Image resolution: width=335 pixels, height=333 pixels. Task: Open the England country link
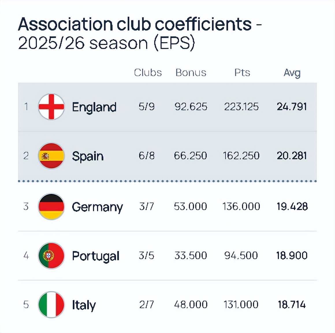(x=94, y=107)
